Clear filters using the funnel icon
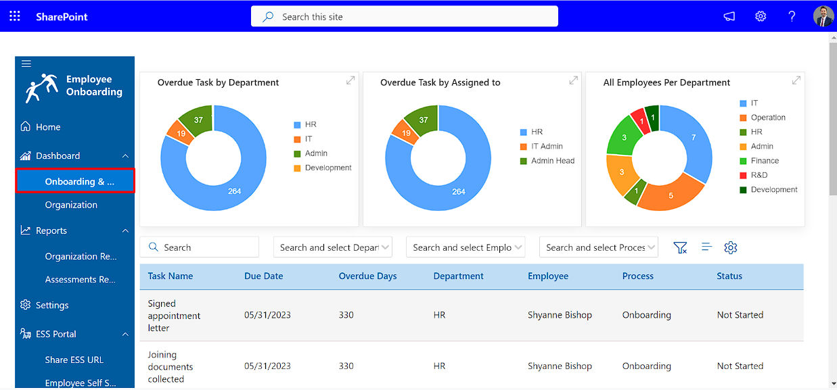This screenshot has width=837, height=390. (680, 248)
